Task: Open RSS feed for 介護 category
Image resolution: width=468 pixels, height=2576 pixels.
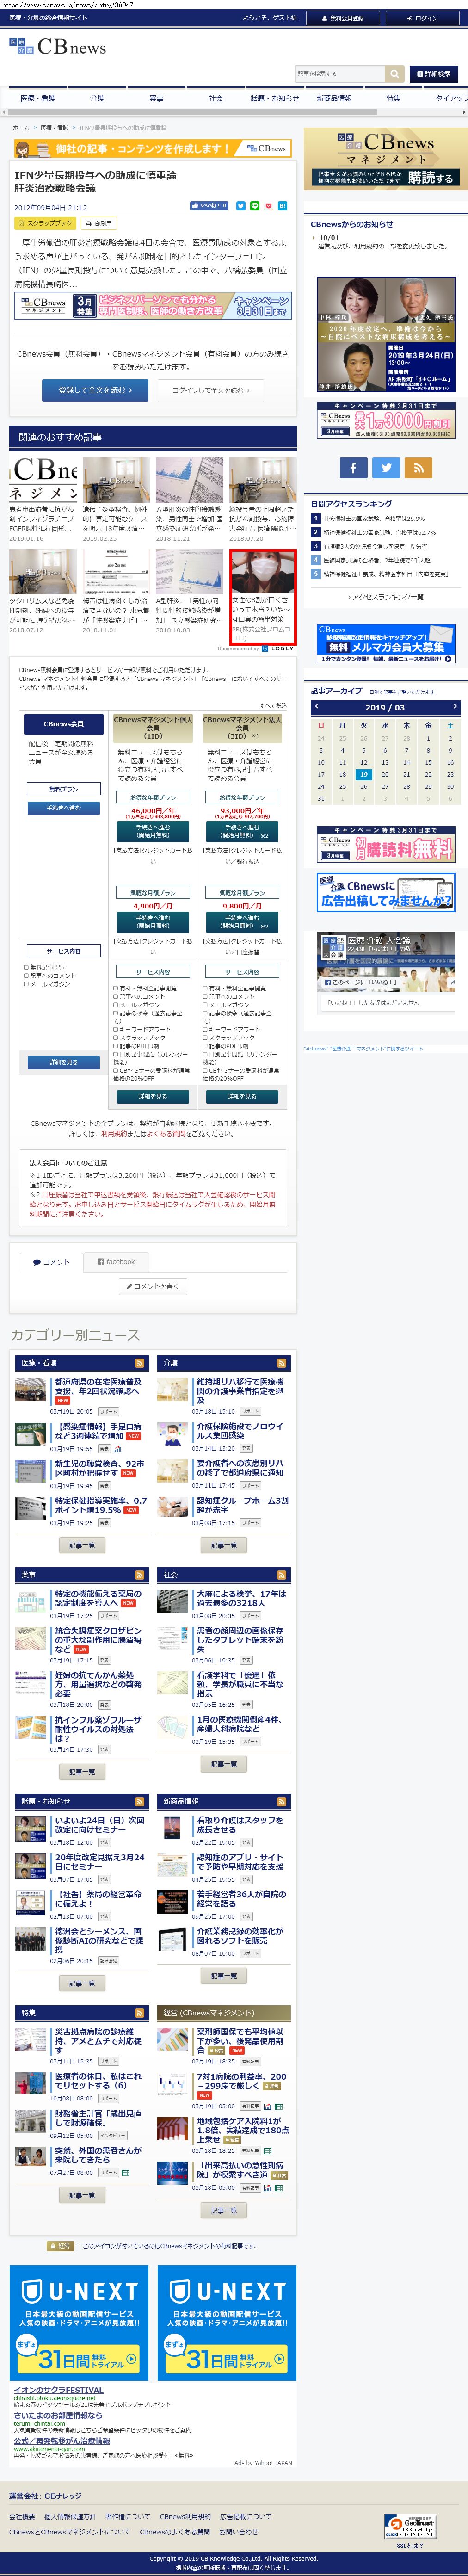Action: [282, 1363]
